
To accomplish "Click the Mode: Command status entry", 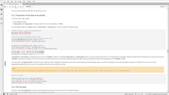I will tap(129, 94).
